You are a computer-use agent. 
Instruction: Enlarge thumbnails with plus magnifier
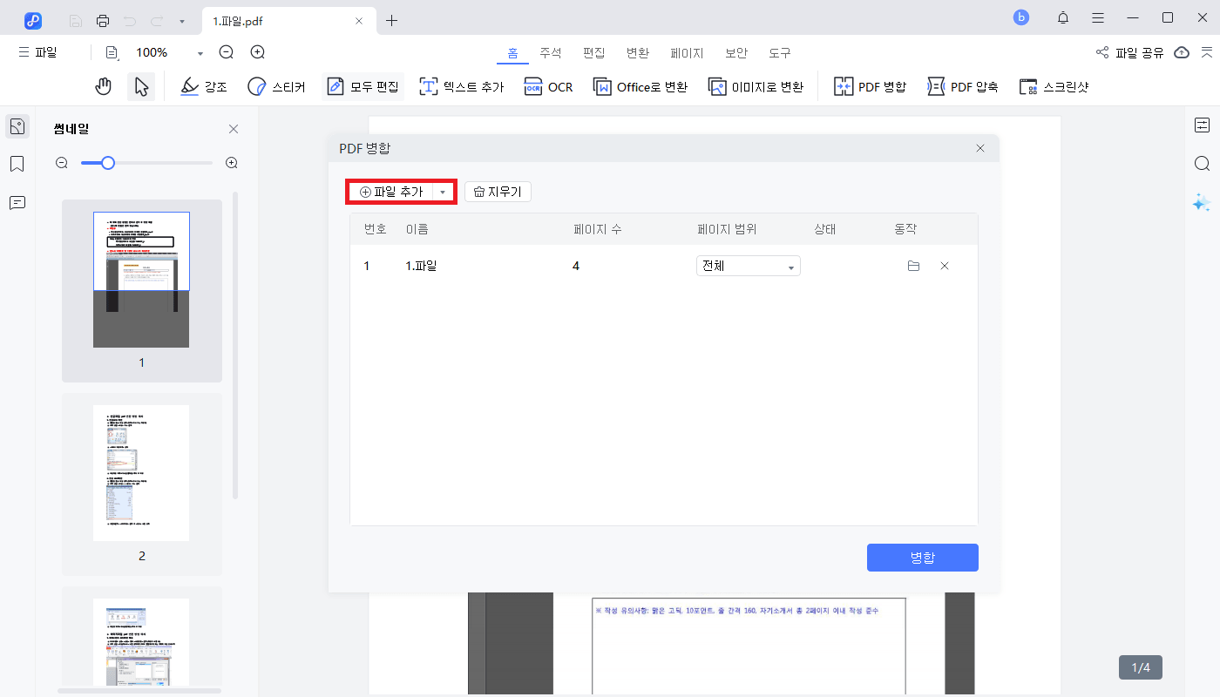tap(232, 163)
